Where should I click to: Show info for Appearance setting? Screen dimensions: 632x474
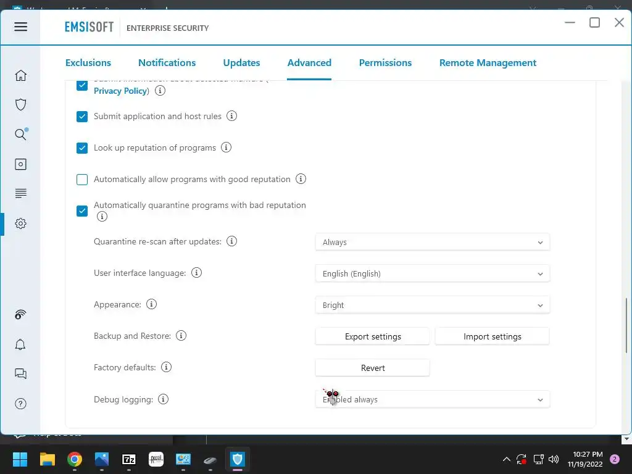pos(152,304)
